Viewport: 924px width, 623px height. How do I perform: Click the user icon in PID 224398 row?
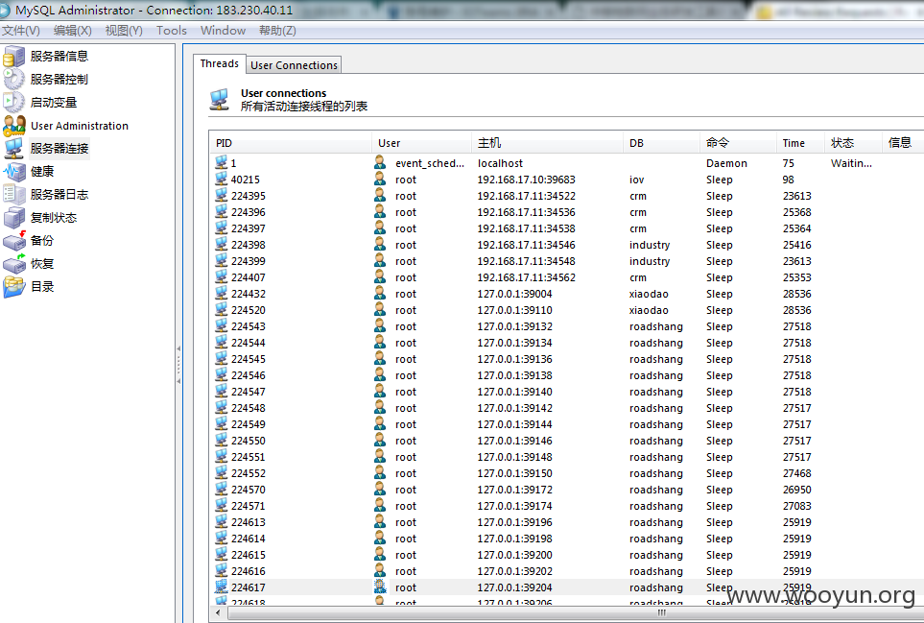[x=380, y=245]
